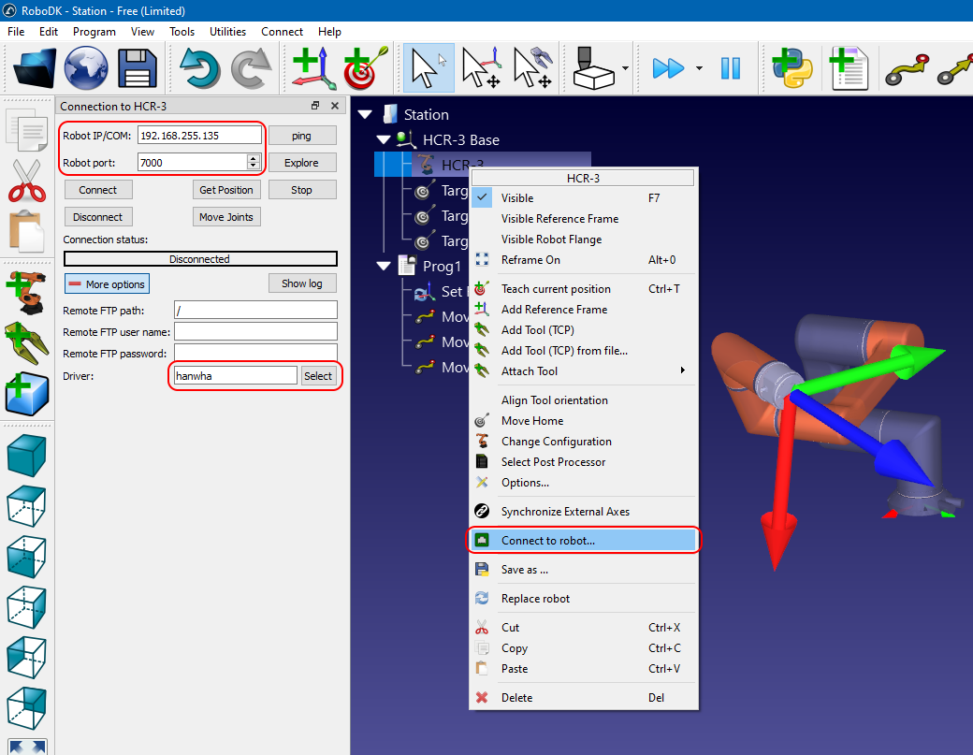Click the Undo arrow icon

pyautogui.click(x=198, y=68)
